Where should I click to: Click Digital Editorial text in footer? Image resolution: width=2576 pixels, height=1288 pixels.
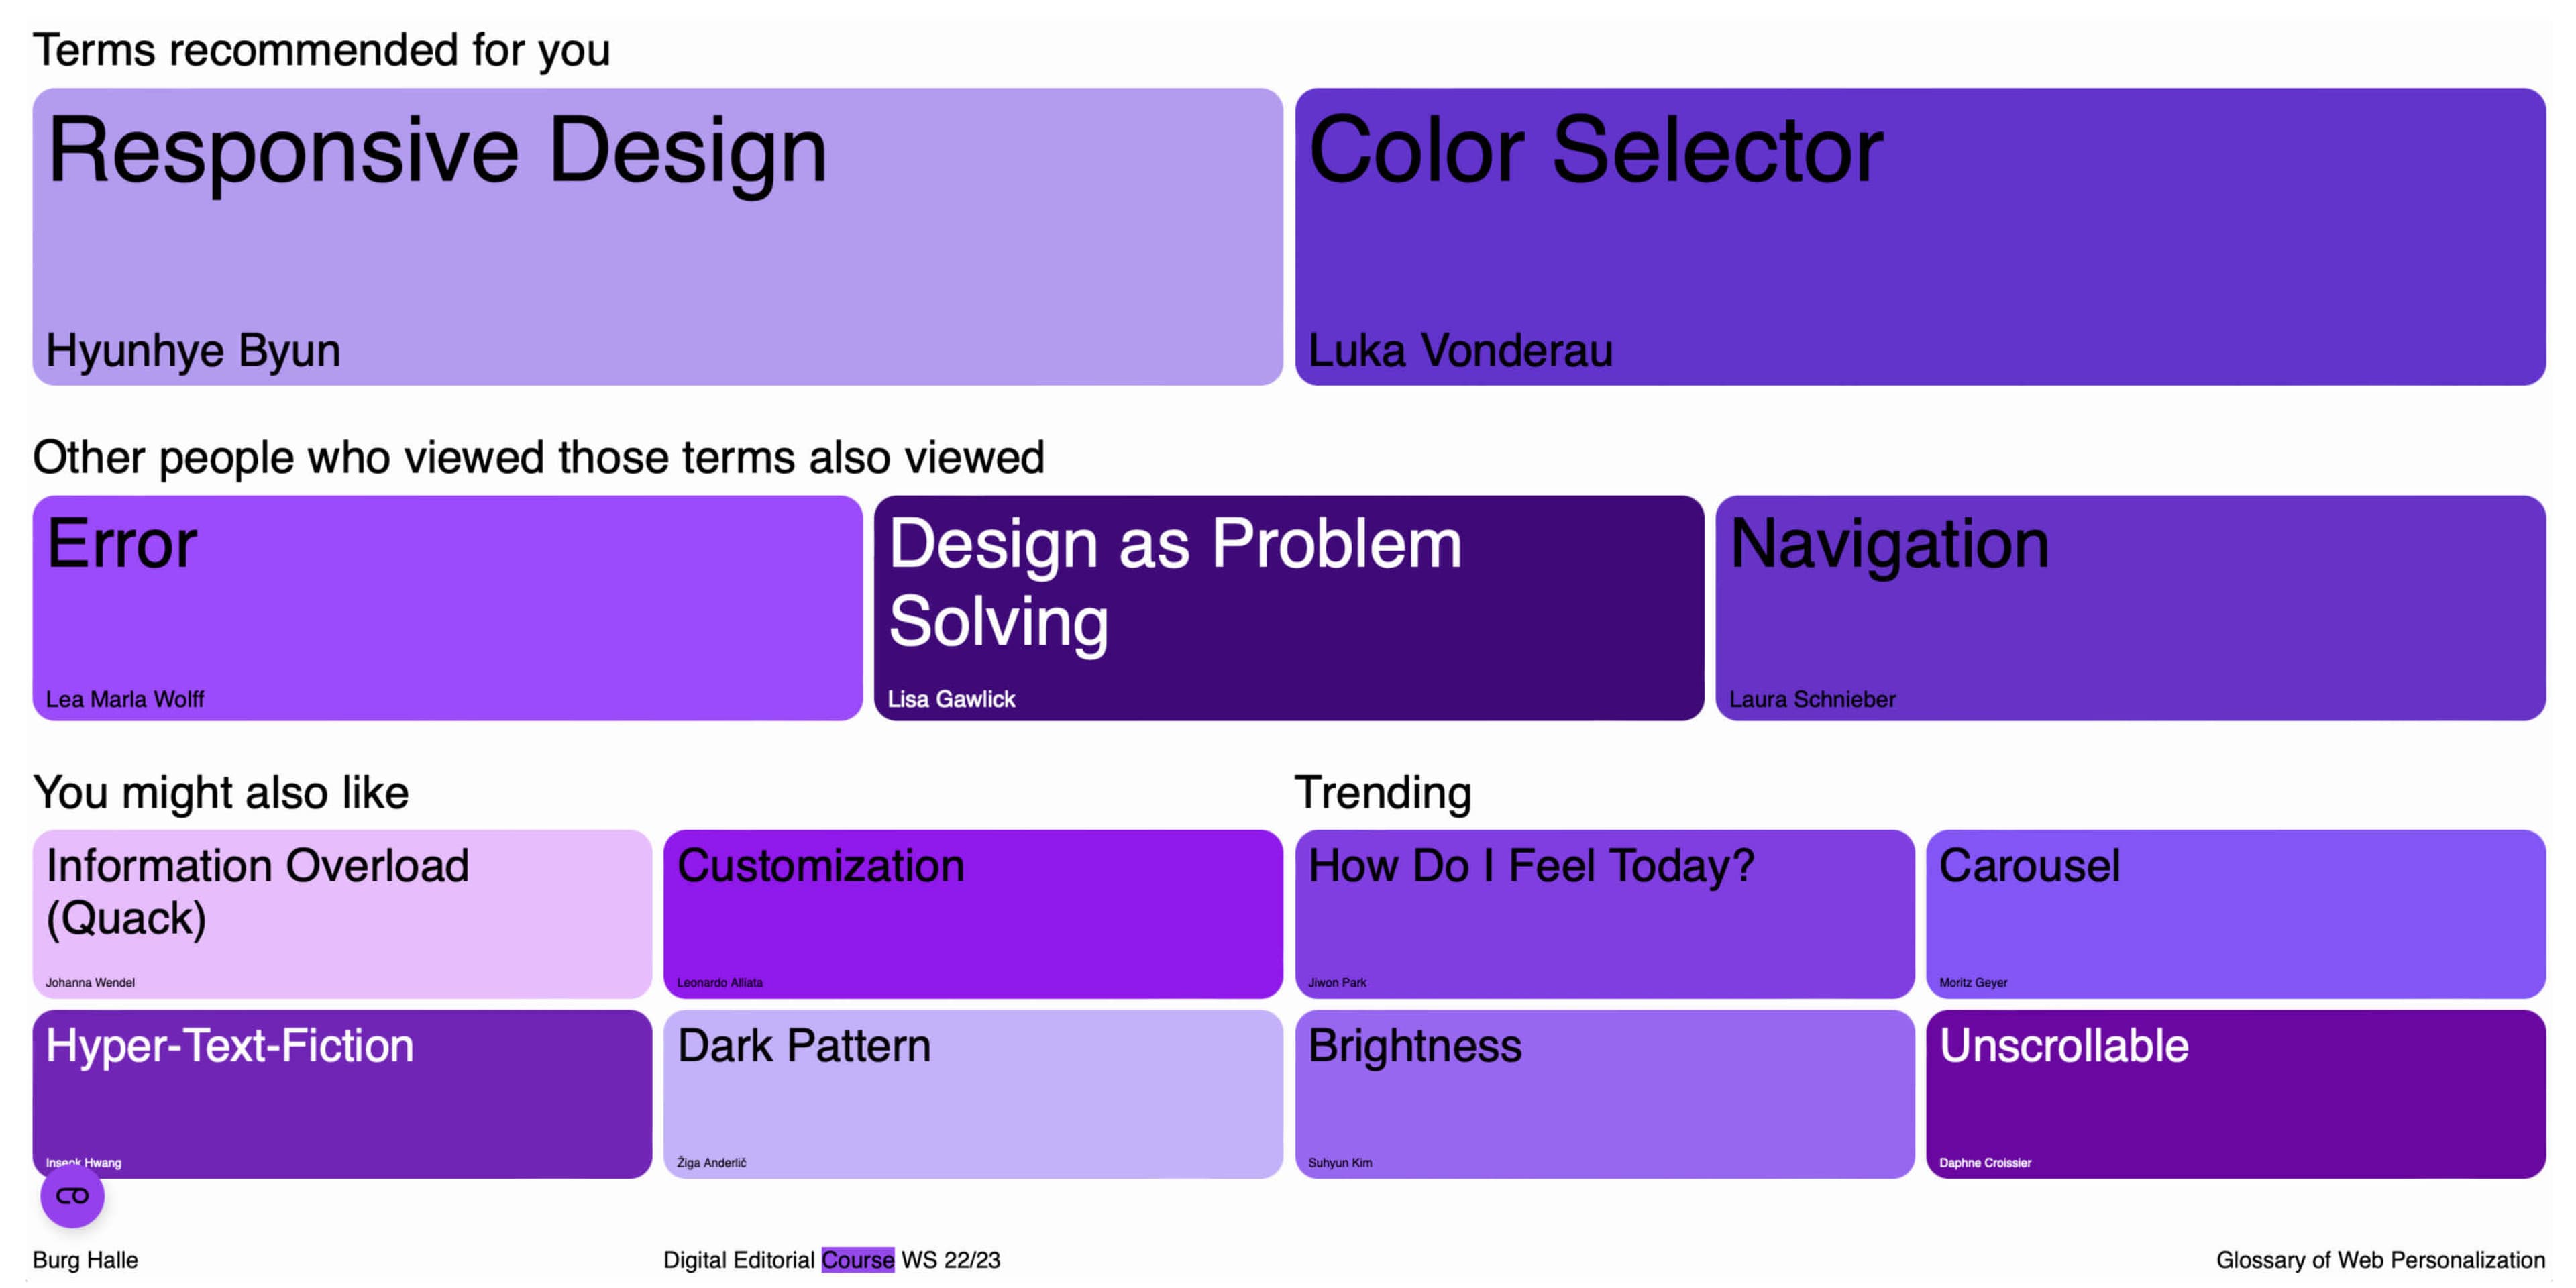pyautogui.click(x=738, y=1260)
